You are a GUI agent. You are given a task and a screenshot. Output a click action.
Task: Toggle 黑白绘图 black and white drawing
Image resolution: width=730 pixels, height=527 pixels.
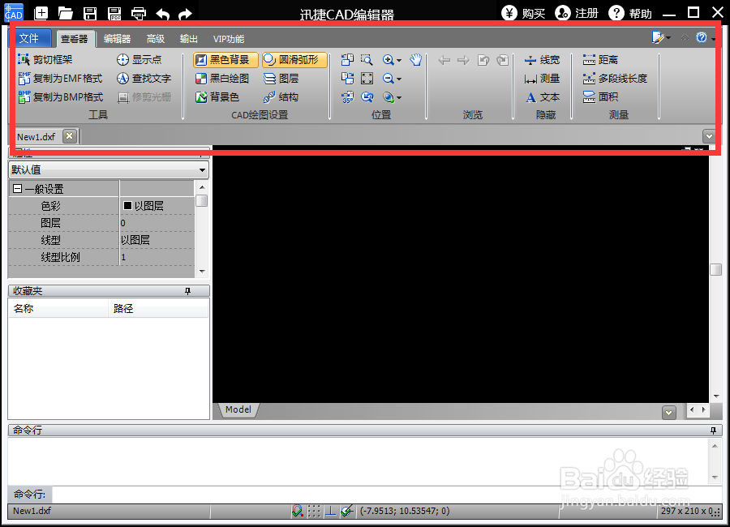click(222, 78)
